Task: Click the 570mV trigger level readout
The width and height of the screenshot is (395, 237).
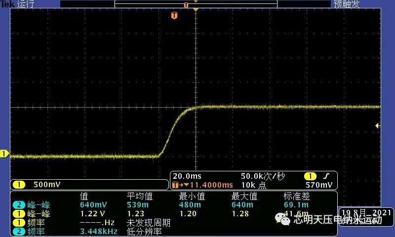Action: click(x=319, y=185)
